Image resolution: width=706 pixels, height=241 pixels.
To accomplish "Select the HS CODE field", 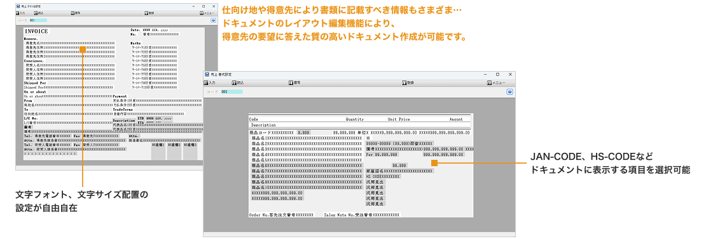I will coord(383,176).
